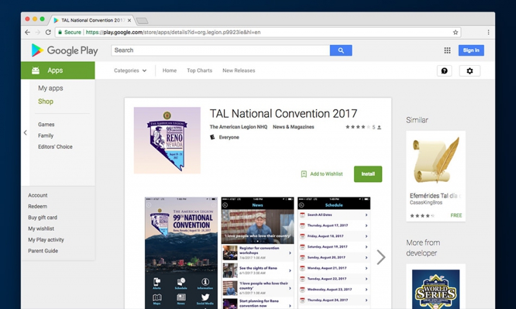Viewport: 516px width, 309px height.
Task: Open Chrome three-dot menu
Action: (x=488, y=32)
